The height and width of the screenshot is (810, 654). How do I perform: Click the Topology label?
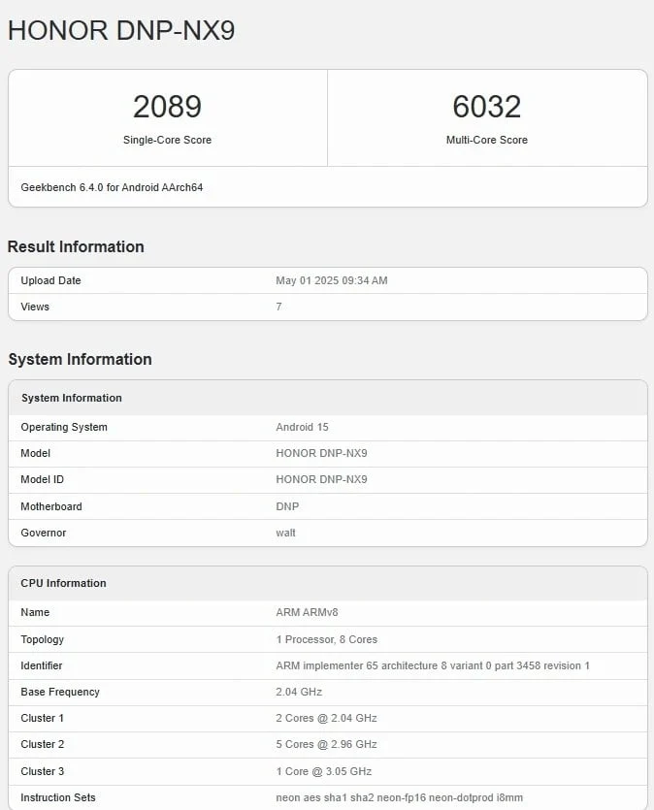pos(43,639)
